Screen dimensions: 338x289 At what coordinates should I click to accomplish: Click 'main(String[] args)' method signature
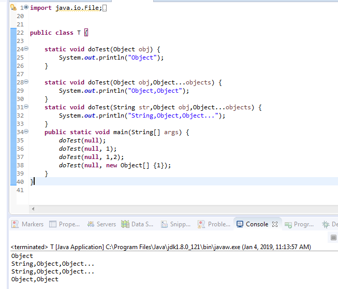148,132
